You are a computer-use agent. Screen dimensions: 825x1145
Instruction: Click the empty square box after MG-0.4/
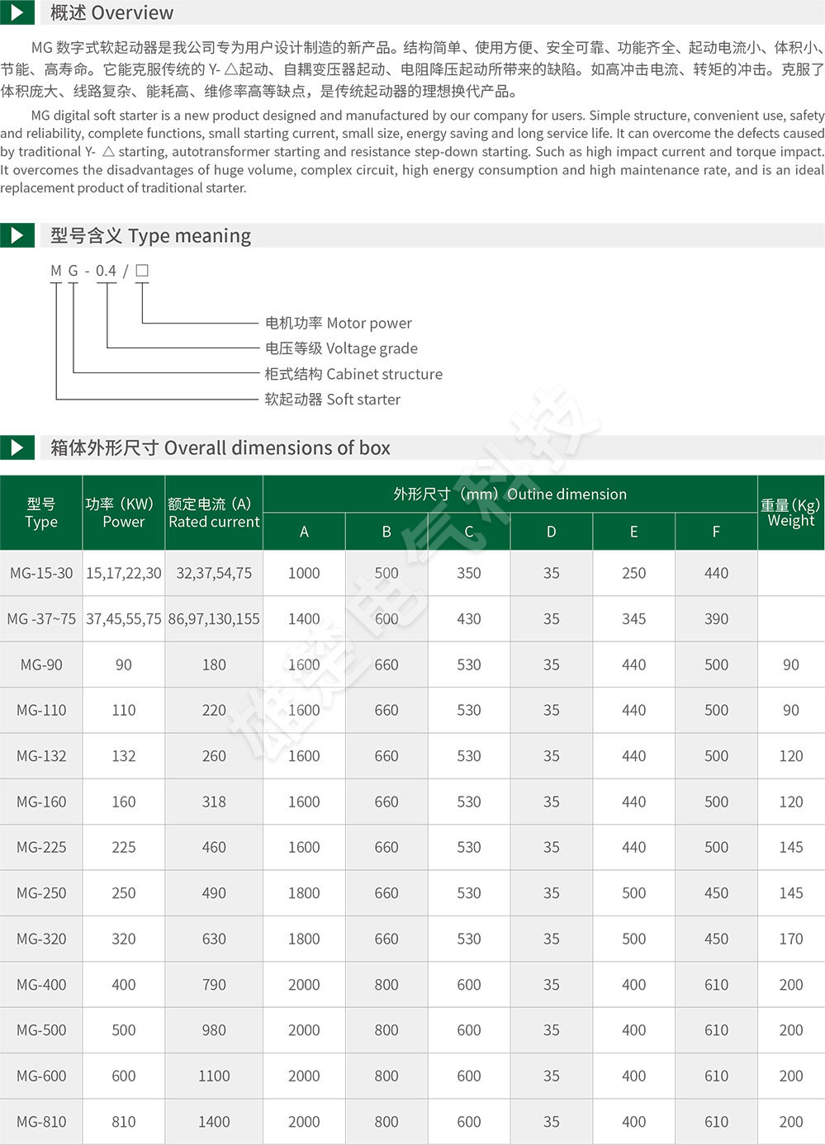142,271
